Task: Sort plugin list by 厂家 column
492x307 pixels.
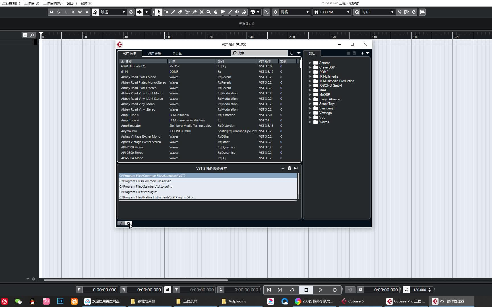Action: pos(192,61)
